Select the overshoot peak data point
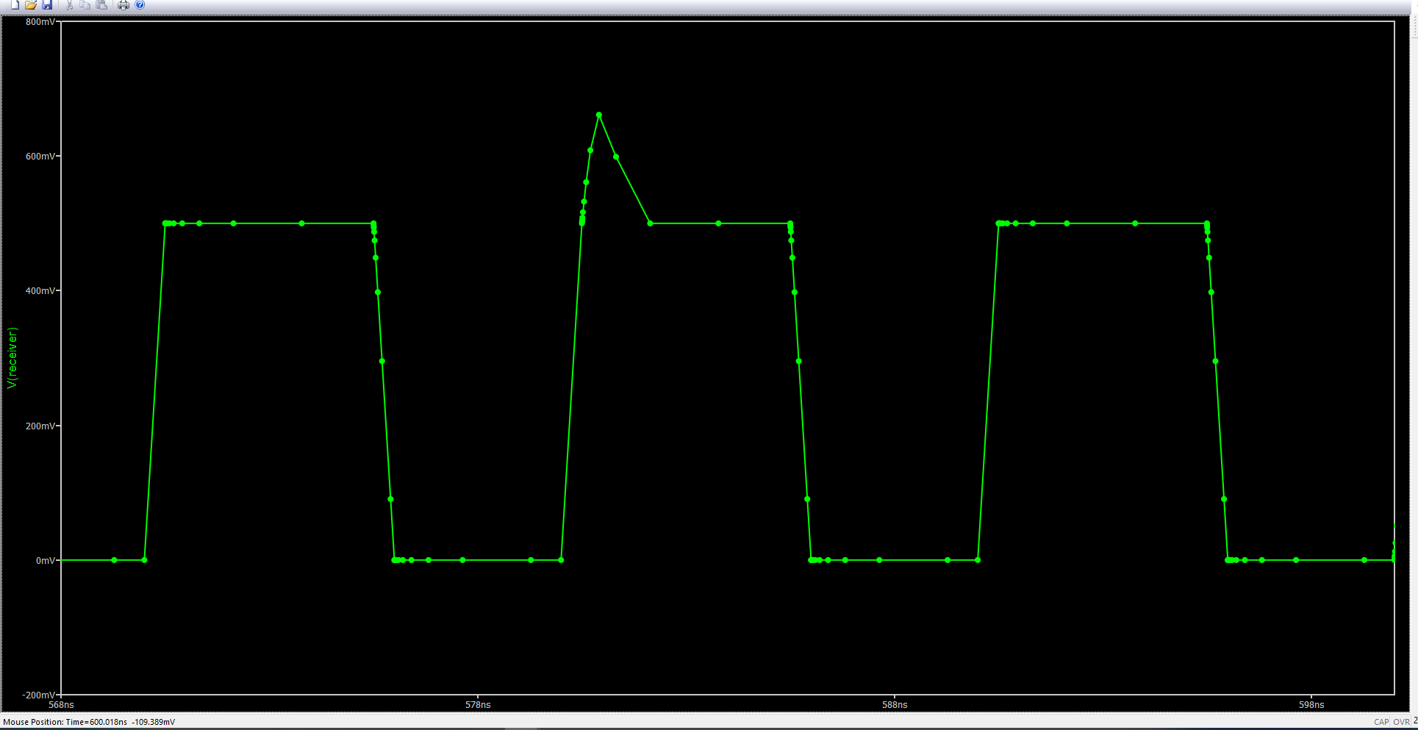Screen dimensions: 1418x730 point(599,115)
